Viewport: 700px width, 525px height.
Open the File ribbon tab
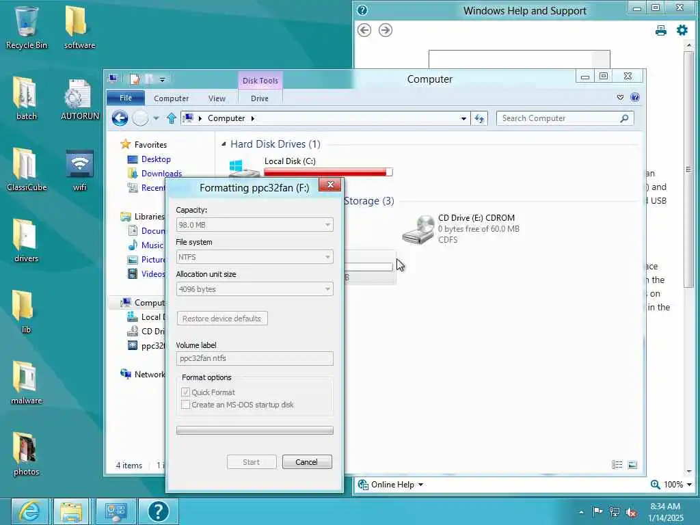tap(126, 98)
